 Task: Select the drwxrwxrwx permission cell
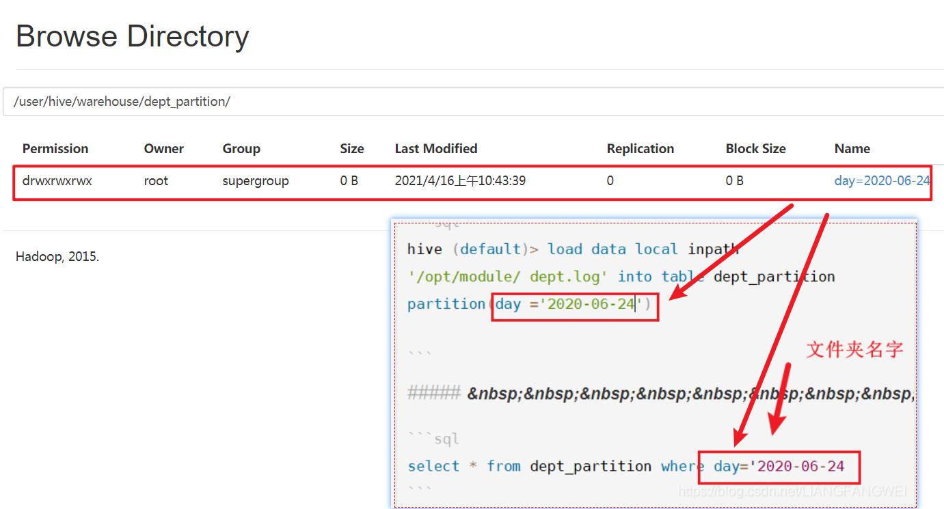point(57,181)
